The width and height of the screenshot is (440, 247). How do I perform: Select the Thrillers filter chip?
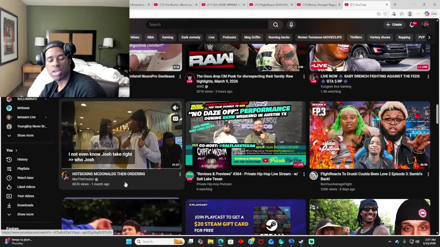pyautogui.click(x=356, y=37)
